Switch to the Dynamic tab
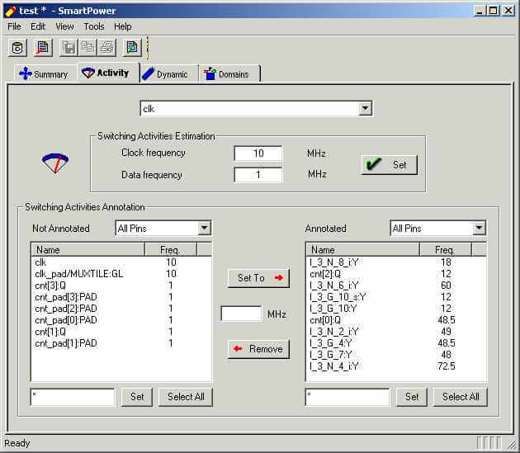This screenshot has height=453, width=520. click(169, 74)
